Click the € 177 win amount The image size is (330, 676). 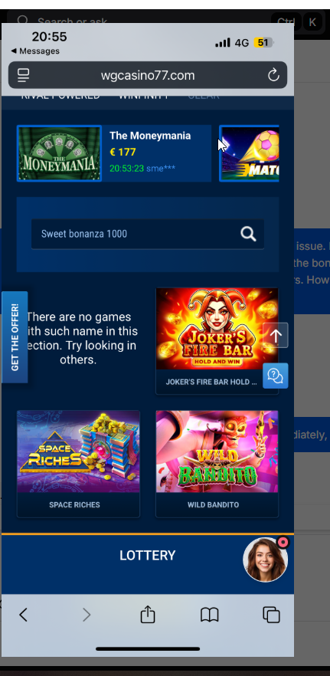(123, 153)
